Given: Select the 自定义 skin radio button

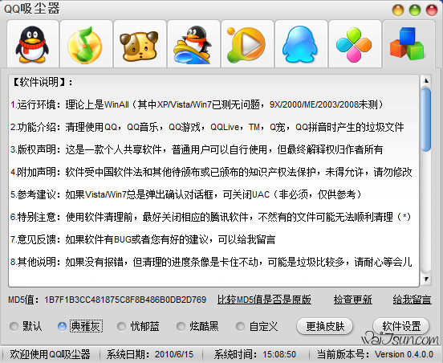Looking at the screenshot, I should 257,326.
